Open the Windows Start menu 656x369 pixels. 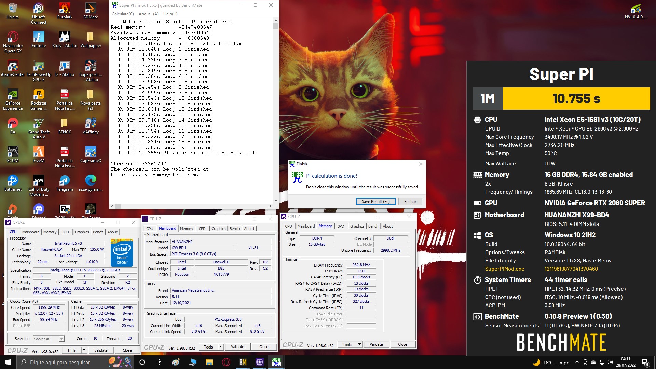(8, 362)
